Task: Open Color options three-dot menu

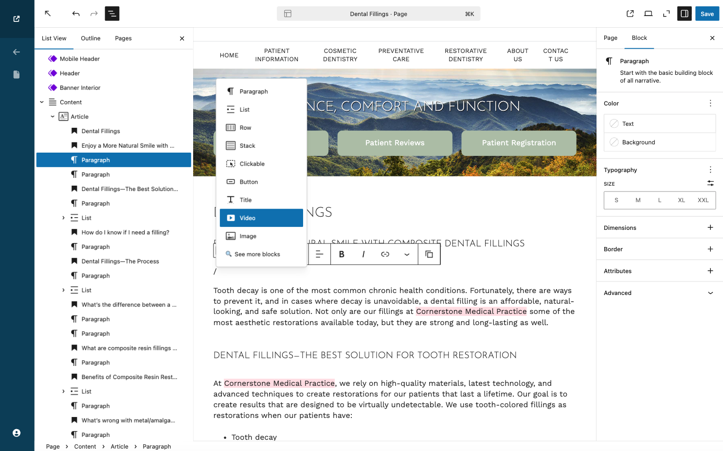Action: click(710, 104)
